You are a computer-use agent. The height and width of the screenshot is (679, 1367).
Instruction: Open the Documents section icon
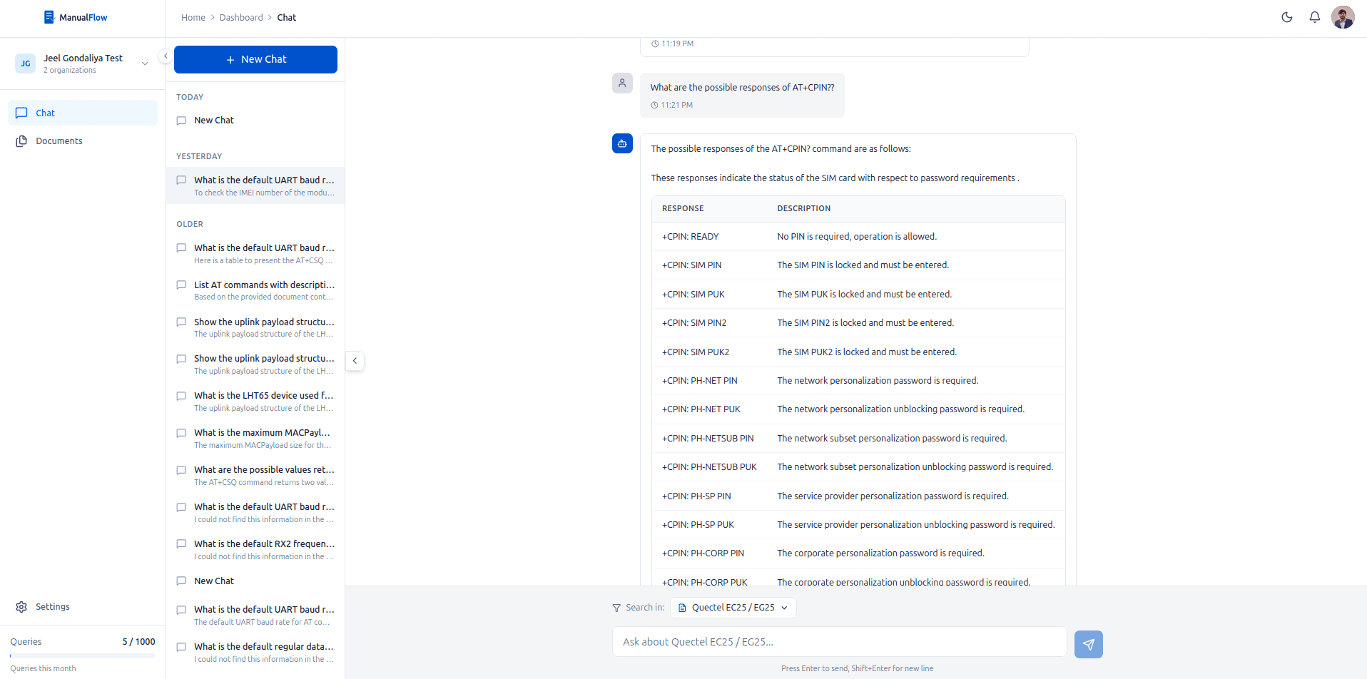[x=21, y=141]
